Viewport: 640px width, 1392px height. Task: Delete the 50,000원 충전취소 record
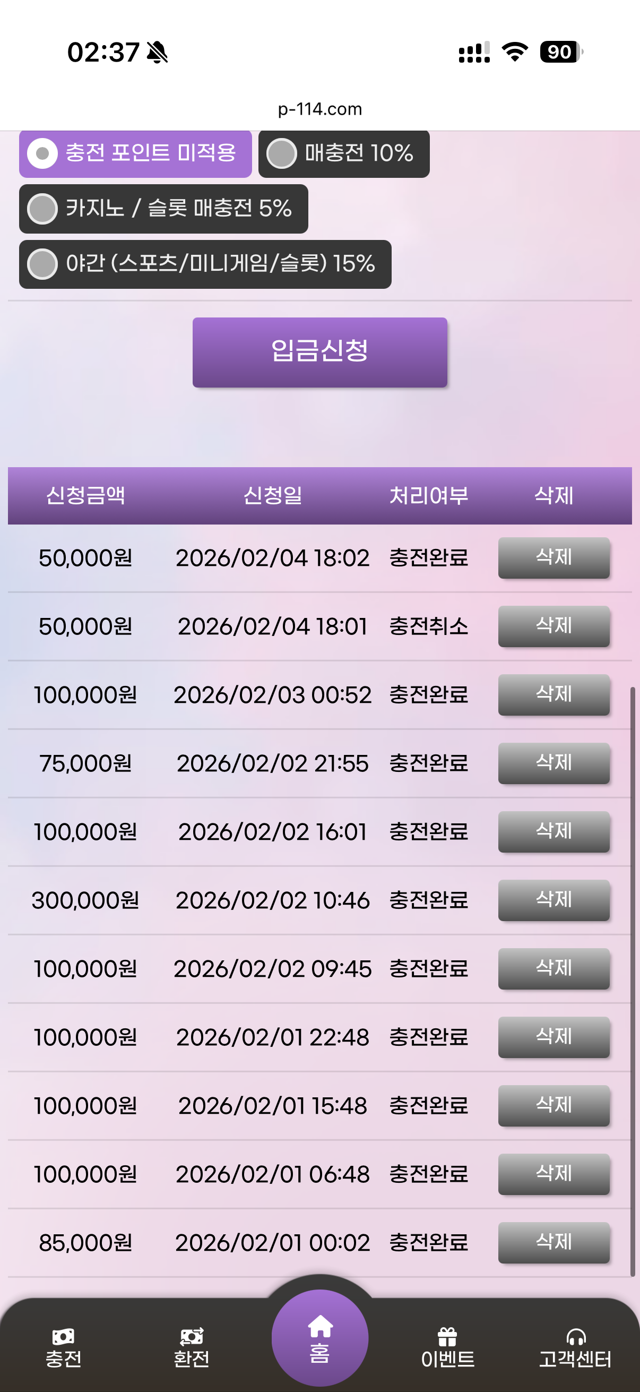click(x=553, y=626)
